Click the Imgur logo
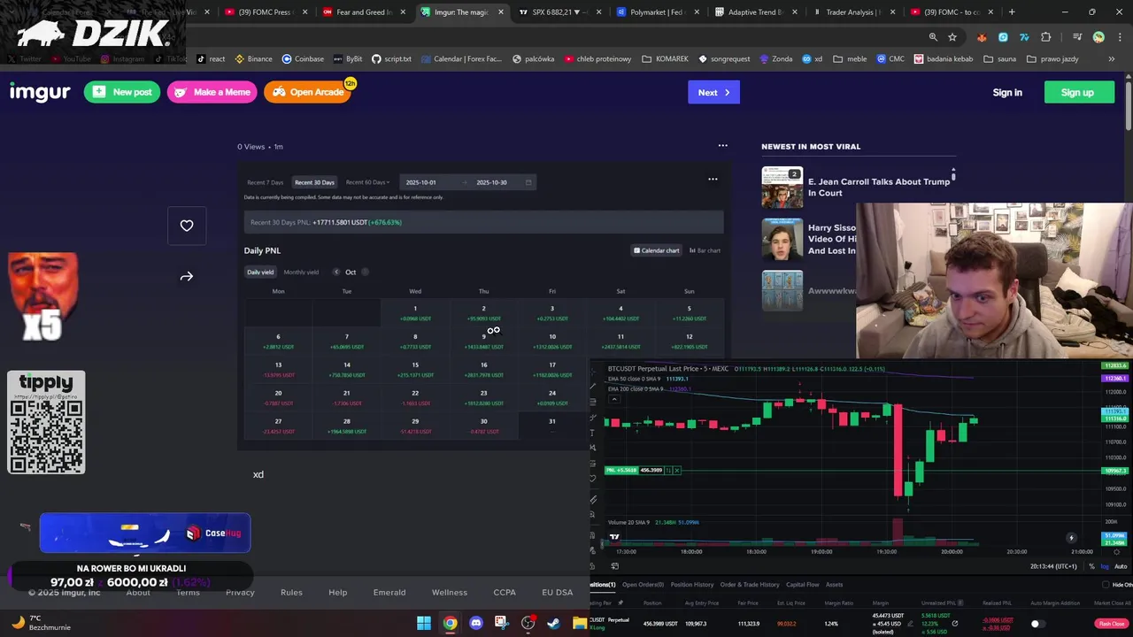 tap(40, 92)
